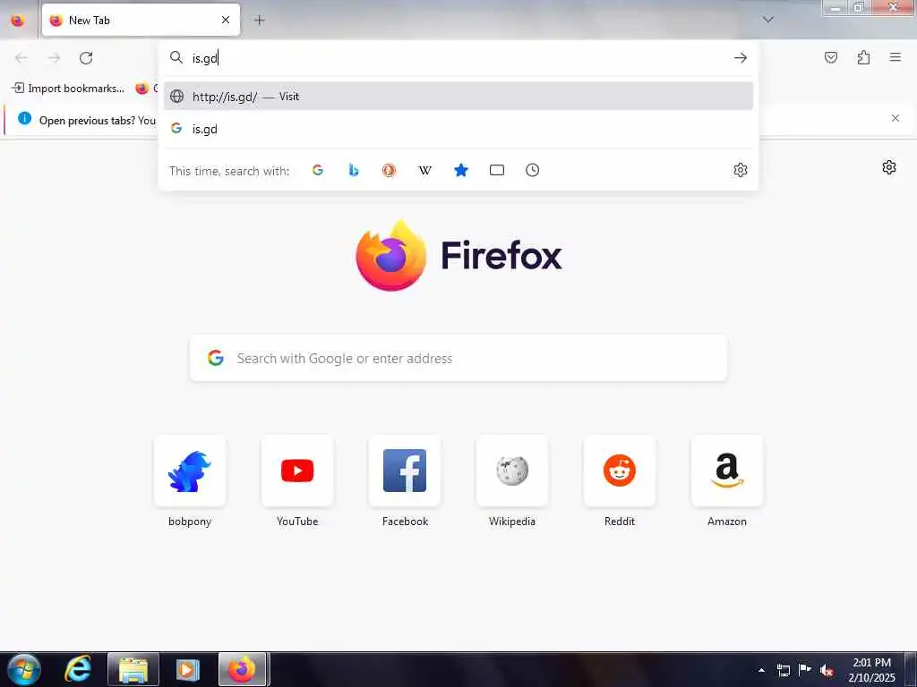Open the Firefox application menu

[896, 57]
